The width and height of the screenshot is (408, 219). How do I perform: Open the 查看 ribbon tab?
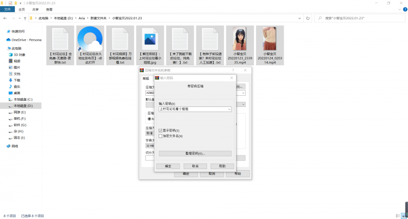click(x=48, y=9)
